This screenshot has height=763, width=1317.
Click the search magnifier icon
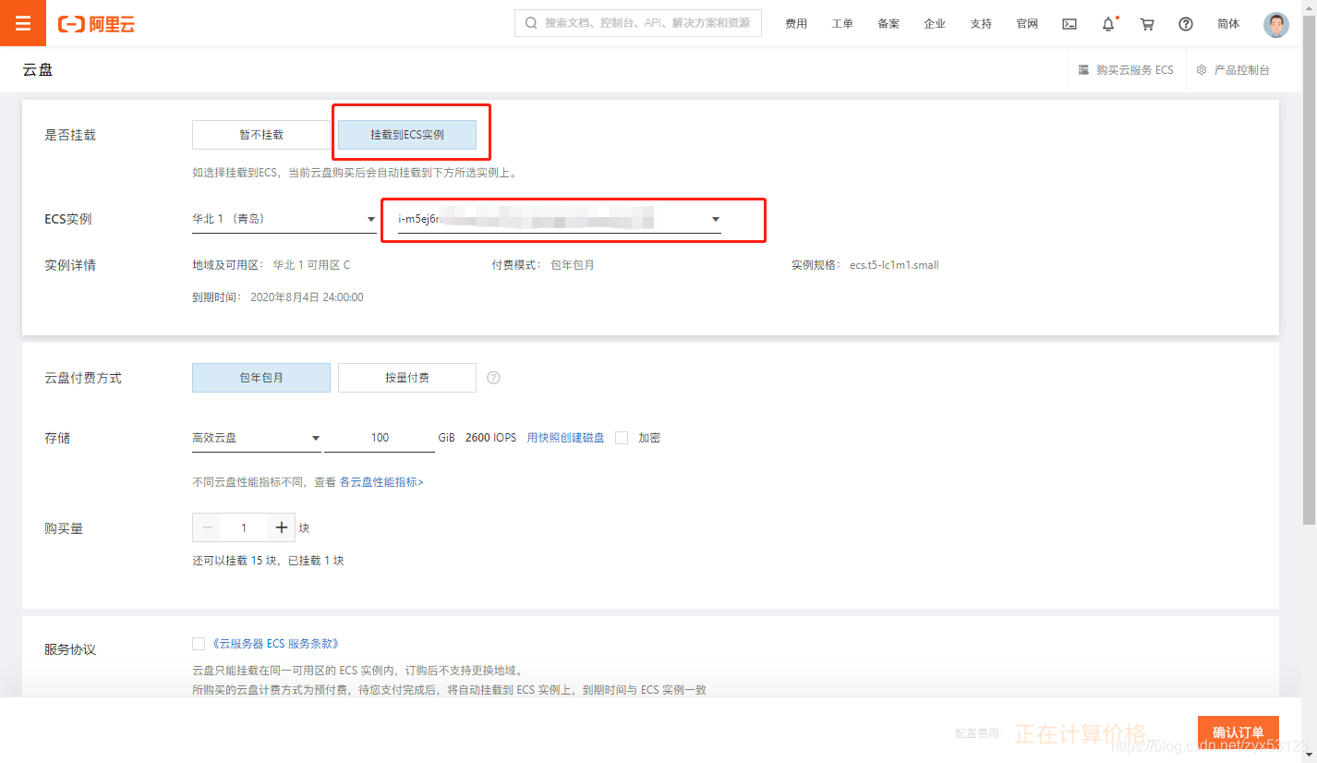click(531, 23)
